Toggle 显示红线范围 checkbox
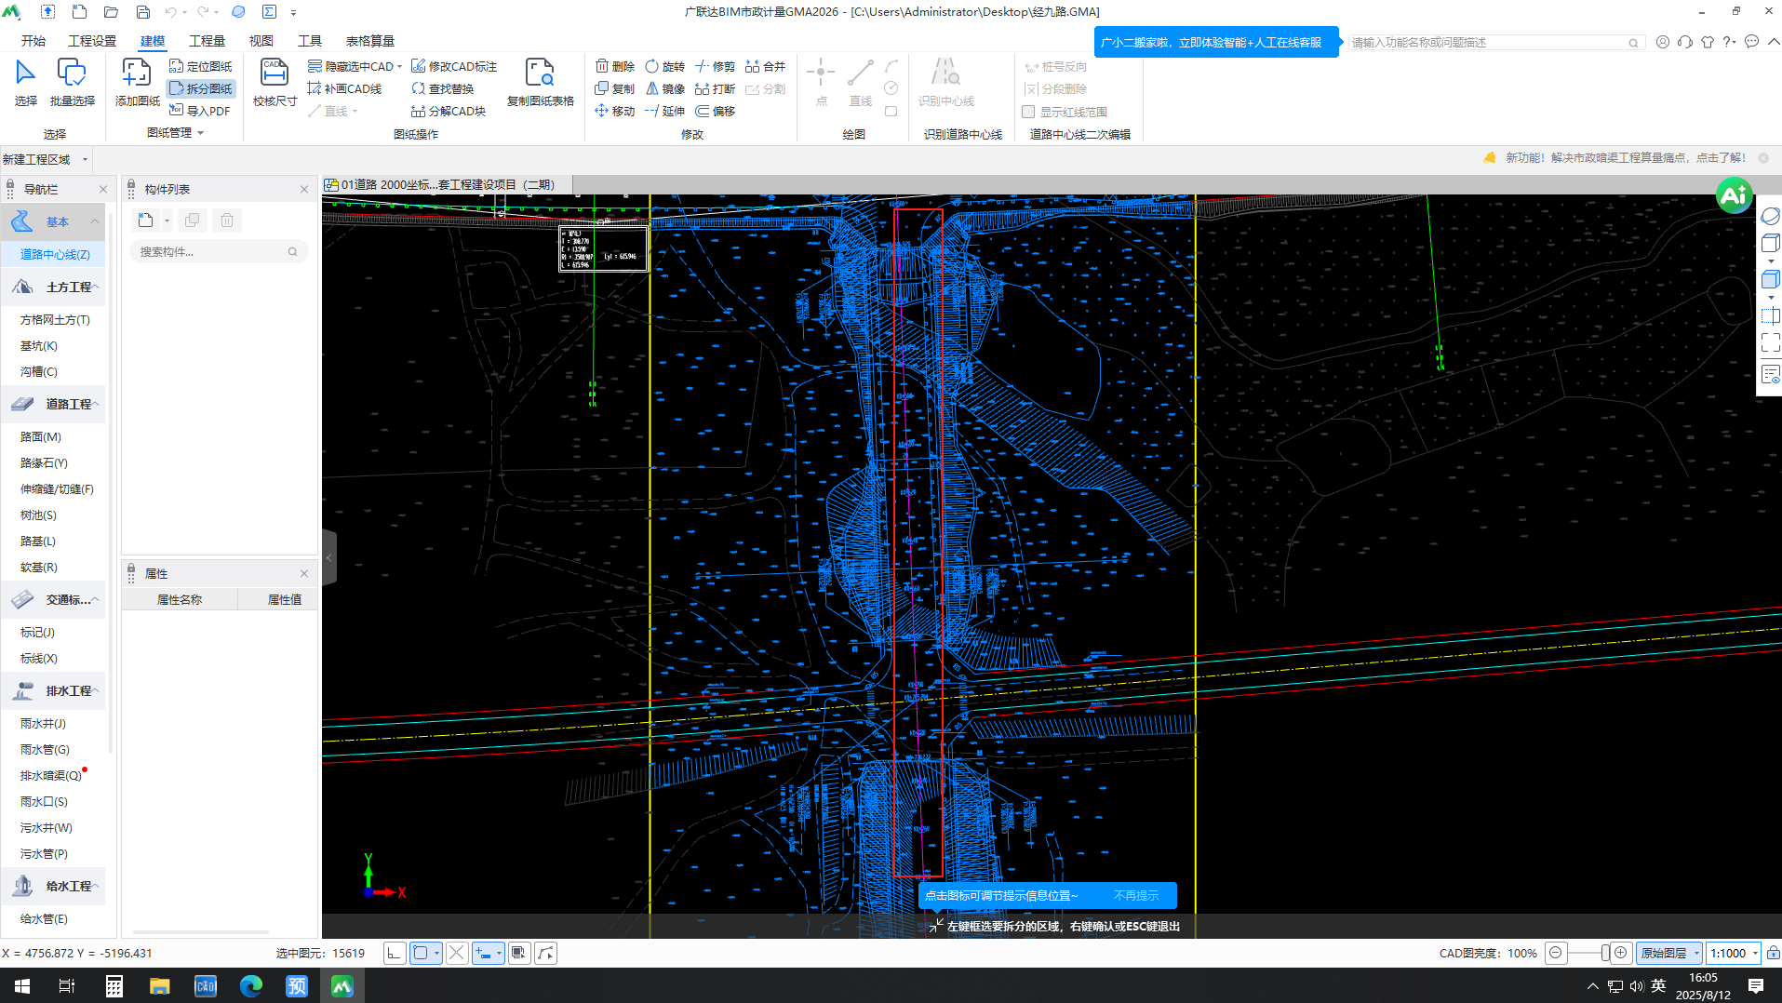The image size is (1782, 1003). click(1028, 112)
